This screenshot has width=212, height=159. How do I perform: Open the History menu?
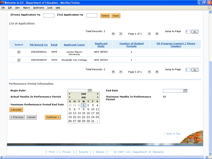coord(26,7)
